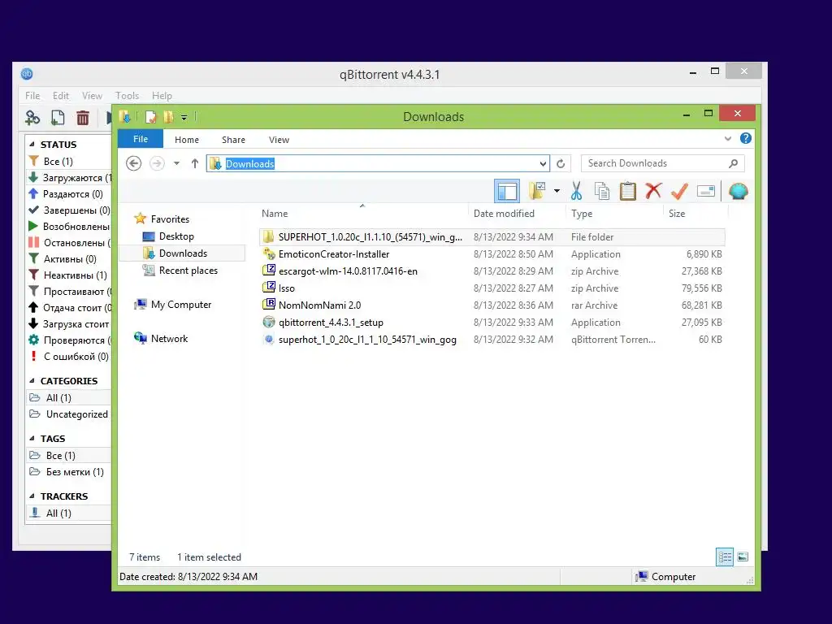Open the address bar history dropdown
Viewport: 832px width, 624px height.
(x=543, y=163)
